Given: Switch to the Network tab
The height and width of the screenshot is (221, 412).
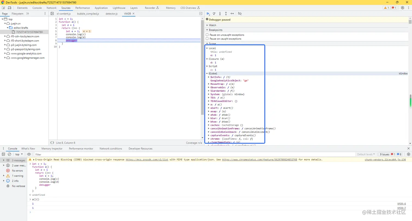Looking at the screenshot, I should (x=51, y=8).
